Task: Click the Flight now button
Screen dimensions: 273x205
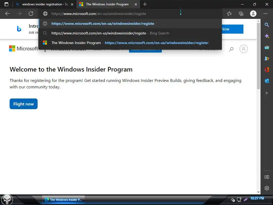Action: click(23, 104)
